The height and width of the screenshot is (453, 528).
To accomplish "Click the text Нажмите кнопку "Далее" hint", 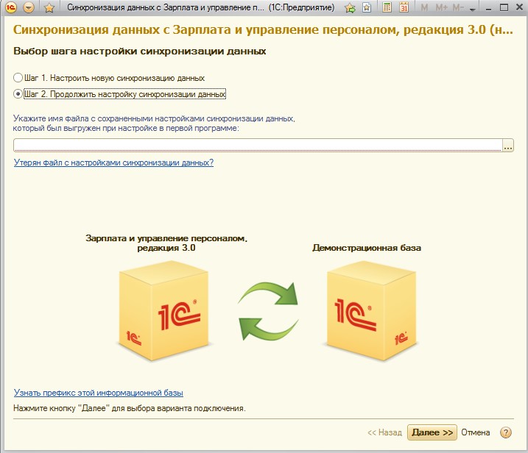I will [130, 408].
